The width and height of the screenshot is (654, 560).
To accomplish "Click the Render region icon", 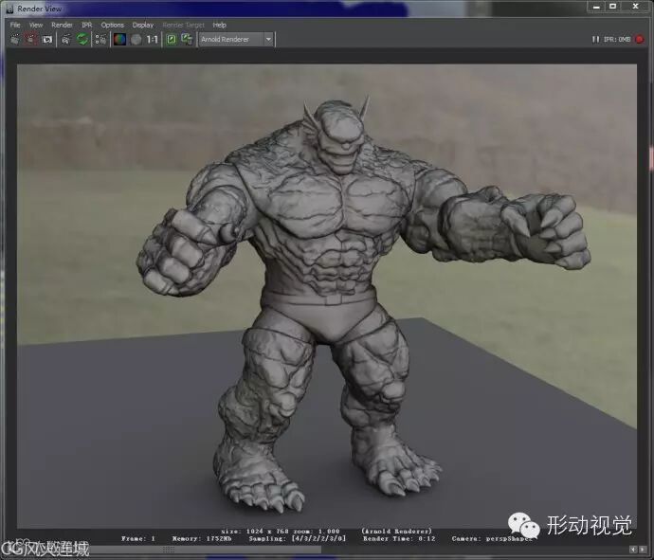I will tap(31, 40).
